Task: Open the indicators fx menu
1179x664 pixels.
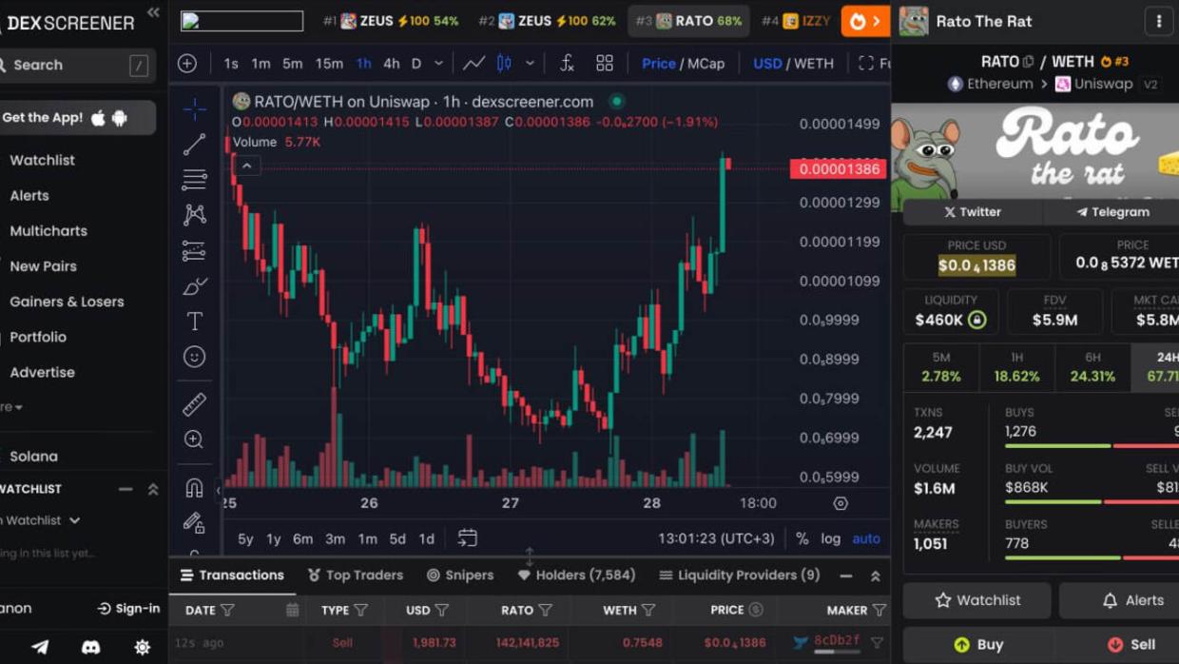Action: click(x=567, y=64)
